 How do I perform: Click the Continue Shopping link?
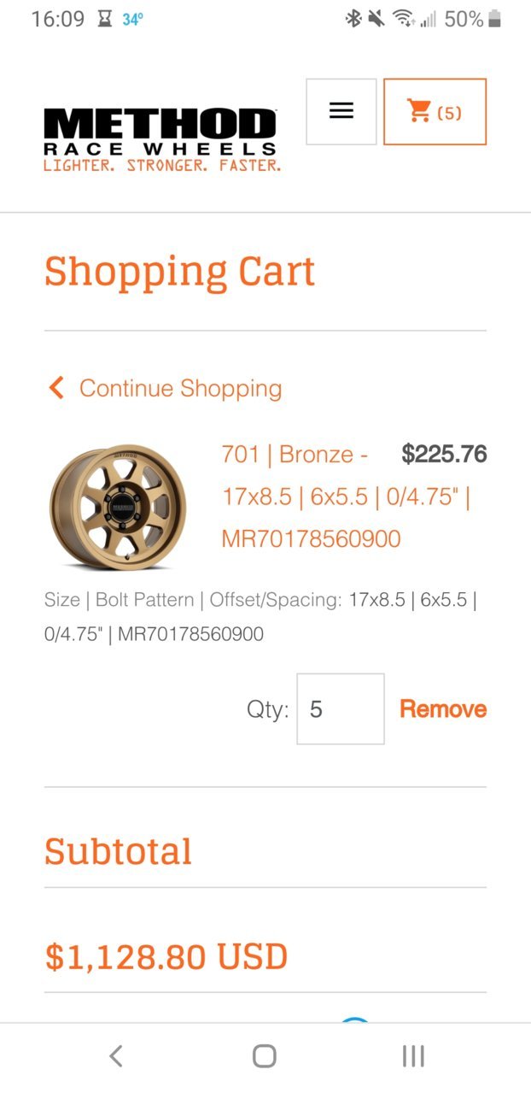coord(180,388)
